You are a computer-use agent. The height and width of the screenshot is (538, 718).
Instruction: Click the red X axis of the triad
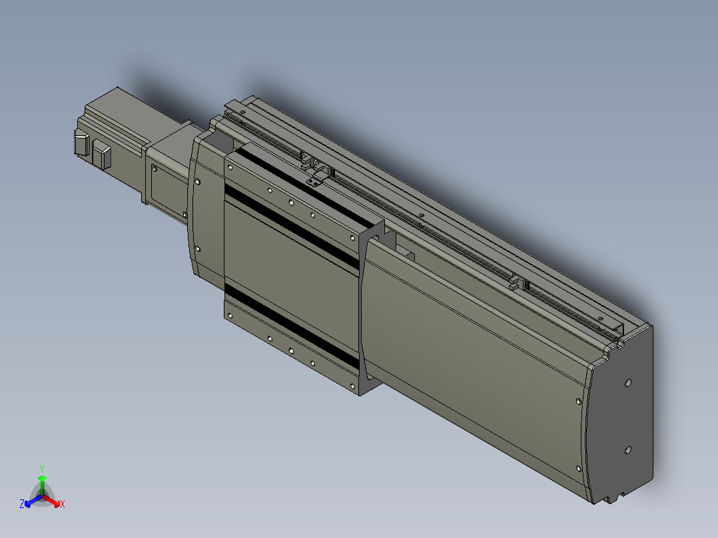[x=53, y=501]
